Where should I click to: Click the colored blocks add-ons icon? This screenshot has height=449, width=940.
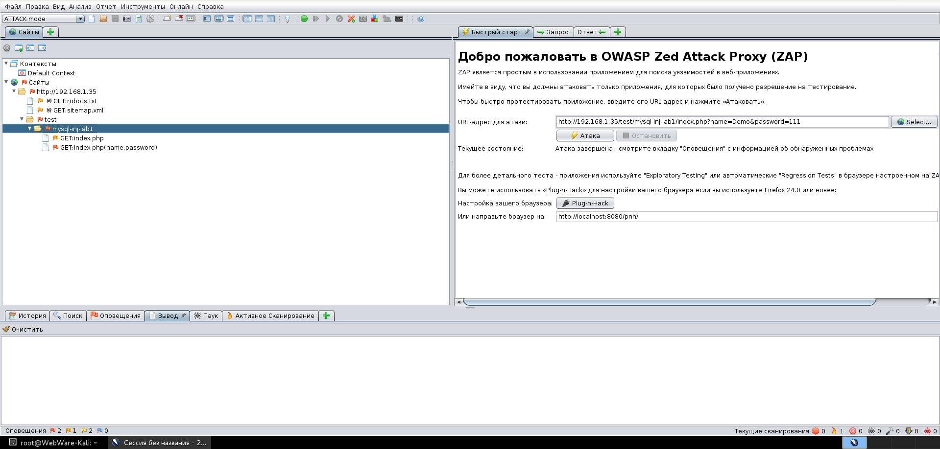click(375, 19)
